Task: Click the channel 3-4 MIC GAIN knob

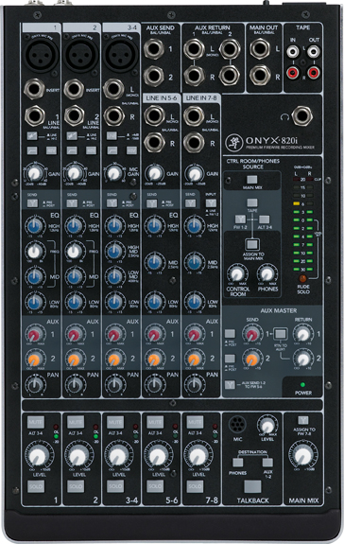Action: pyautogui.click(x=114, y=173)
